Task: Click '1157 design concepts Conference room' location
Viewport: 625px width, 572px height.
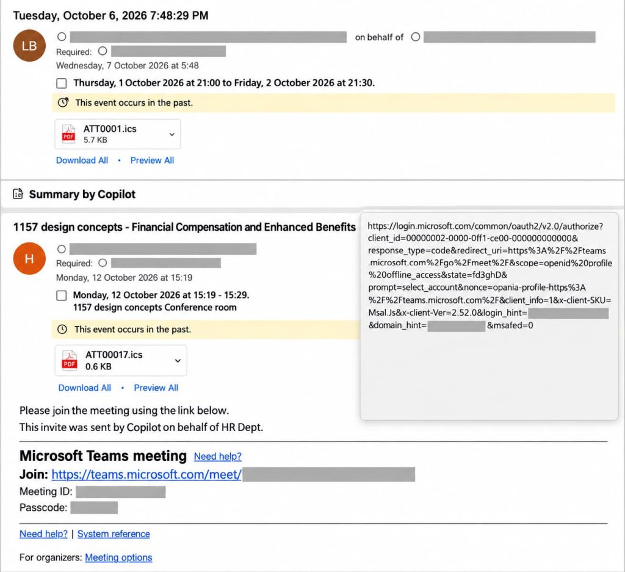Action: [154, 307]
